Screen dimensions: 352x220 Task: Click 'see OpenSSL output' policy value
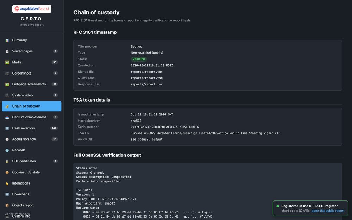tap(146, 139)
